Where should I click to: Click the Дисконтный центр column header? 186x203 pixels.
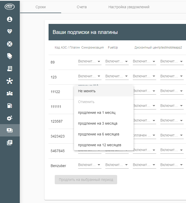point(148,48)
